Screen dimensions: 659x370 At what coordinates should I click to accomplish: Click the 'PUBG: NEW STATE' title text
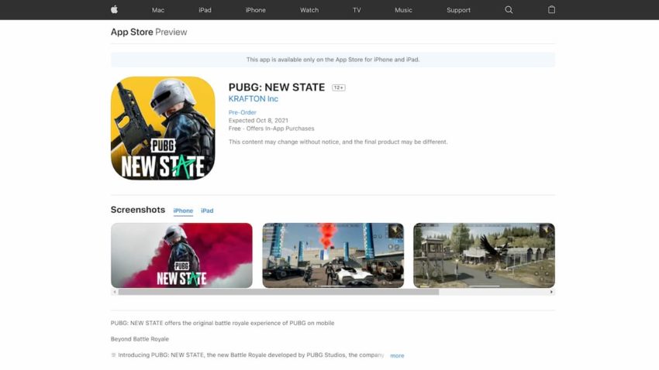click(277, 87)
